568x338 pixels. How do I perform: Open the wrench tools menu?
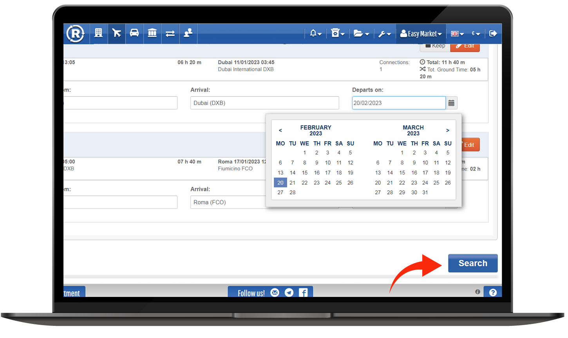pos(384,34)
